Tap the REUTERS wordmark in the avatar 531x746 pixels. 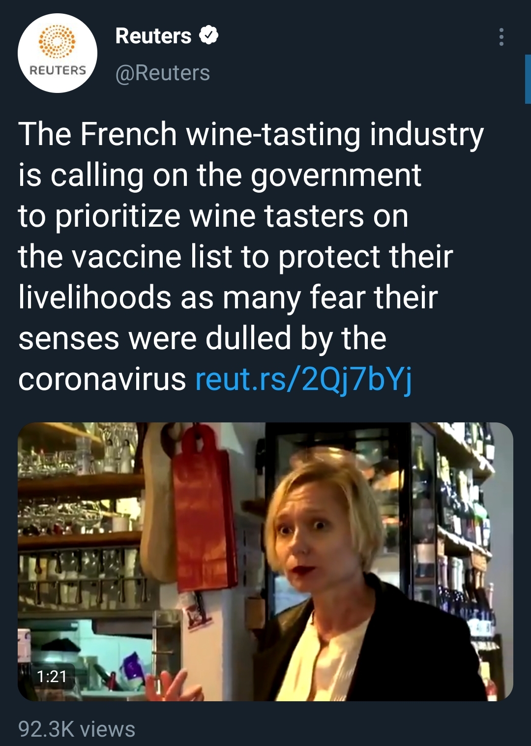[x=58, y=70]
